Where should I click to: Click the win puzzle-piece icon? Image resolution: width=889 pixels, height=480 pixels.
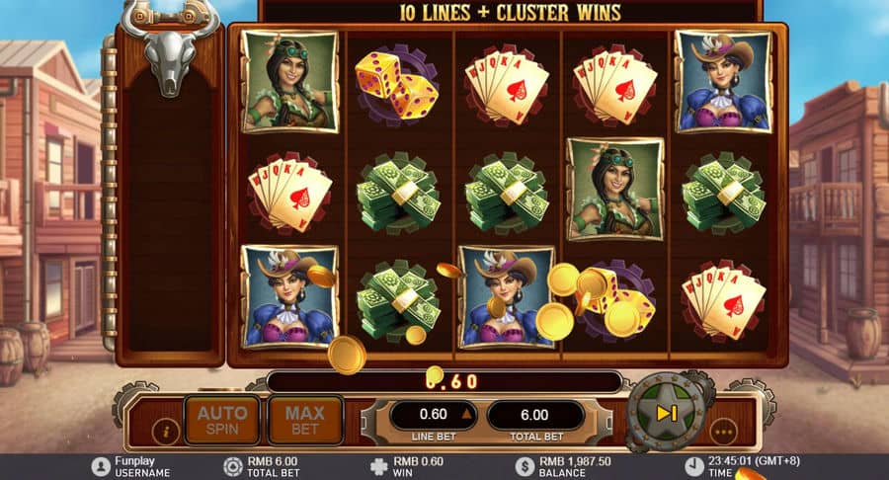pyautogui.click(x=378, y=467)
